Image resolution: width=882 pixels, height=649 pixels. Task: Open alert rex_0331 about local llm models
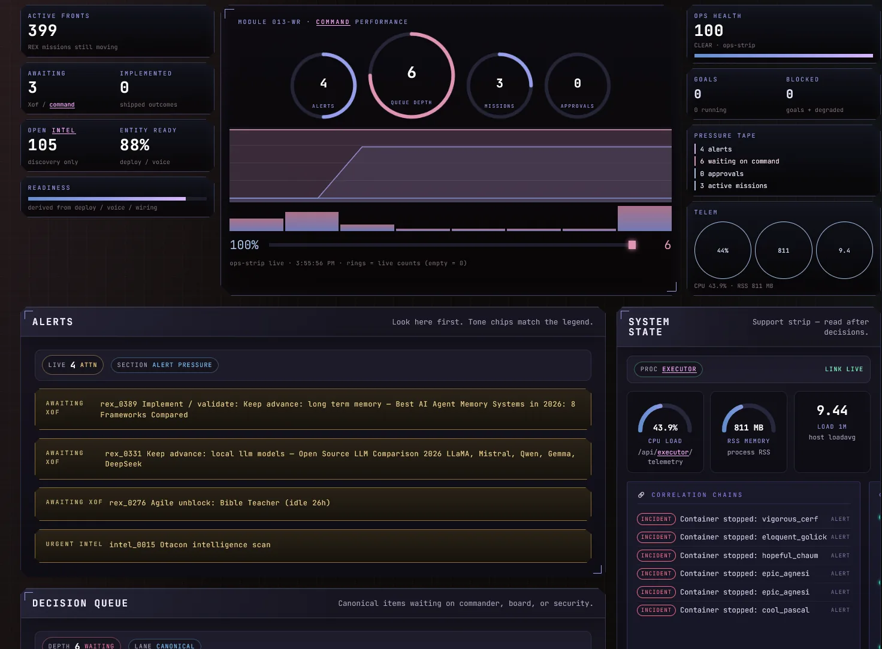click(x=313, y=459)
